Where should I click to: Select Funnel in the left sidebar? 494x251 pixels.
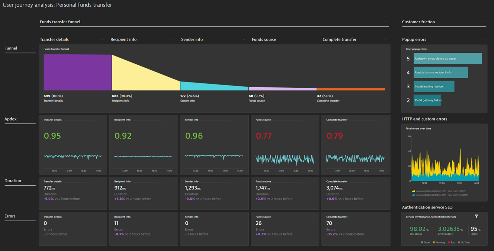coord(10,48)
